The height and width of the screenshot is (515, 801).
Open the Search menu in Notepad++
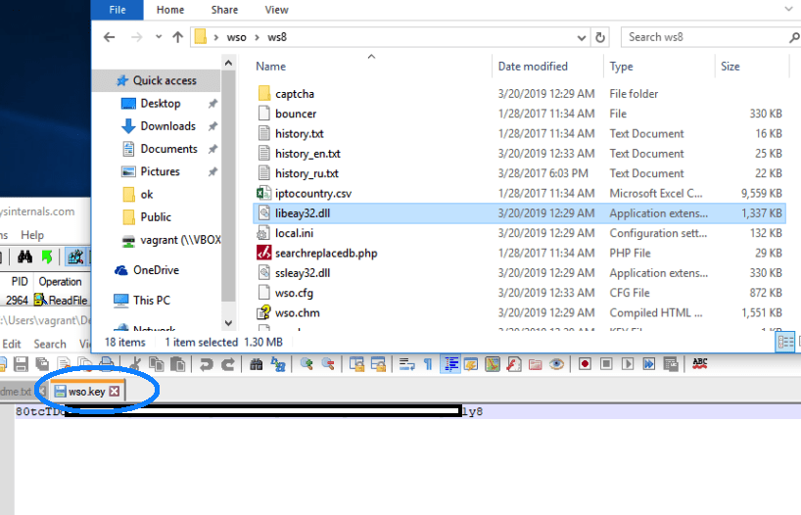click(50, 344)
